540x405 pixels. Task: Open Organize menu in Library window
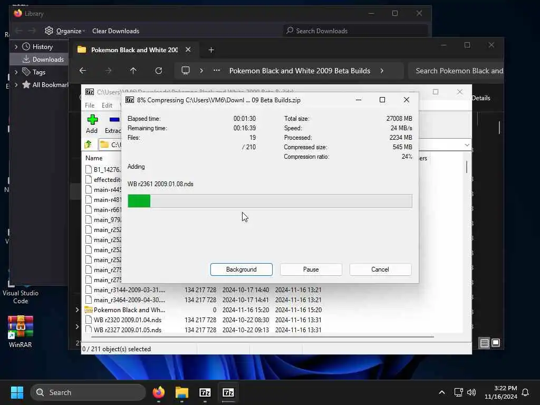[x=65, y=31]
